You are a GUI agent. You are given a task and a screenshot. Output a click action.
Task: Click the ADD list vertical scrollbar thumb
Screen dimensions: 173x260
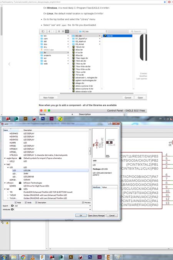click(x=90, y=151)
